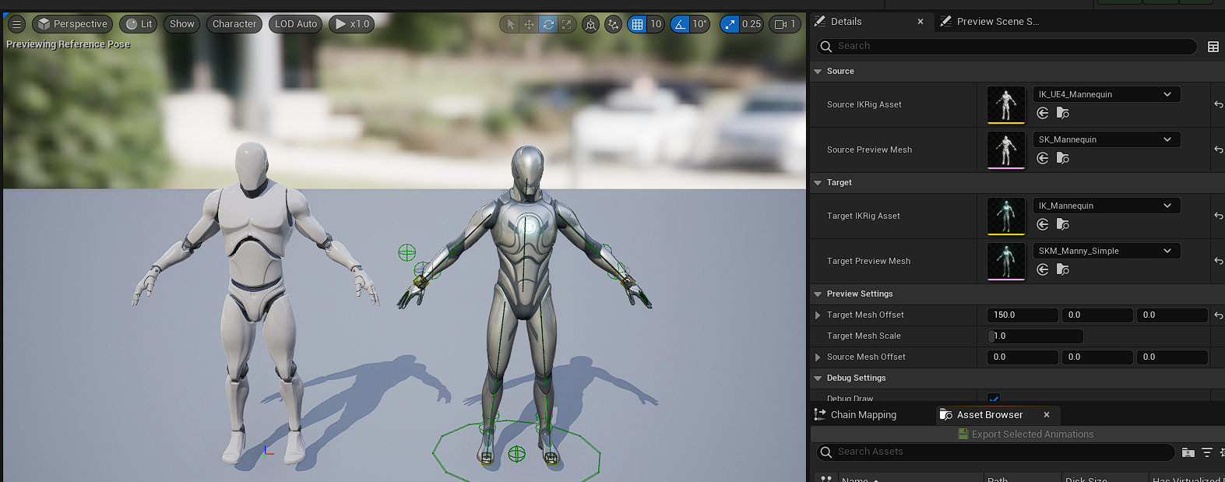Collapse the Target section
The width and height of the screenshot is (1225, 482).
tap(818, 182)
